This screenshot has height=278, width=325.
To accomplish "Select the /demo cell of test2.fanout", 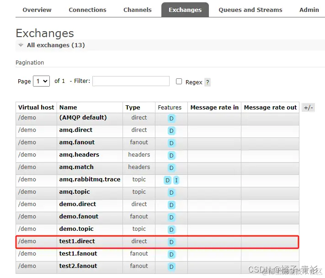I will coord(27,266).
